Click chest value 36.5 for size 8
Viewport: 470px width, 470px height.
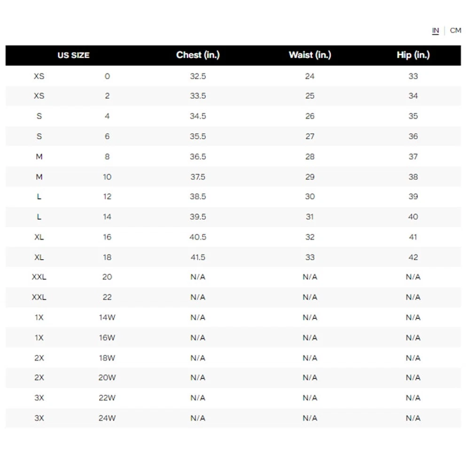click(x=198, y=157)
